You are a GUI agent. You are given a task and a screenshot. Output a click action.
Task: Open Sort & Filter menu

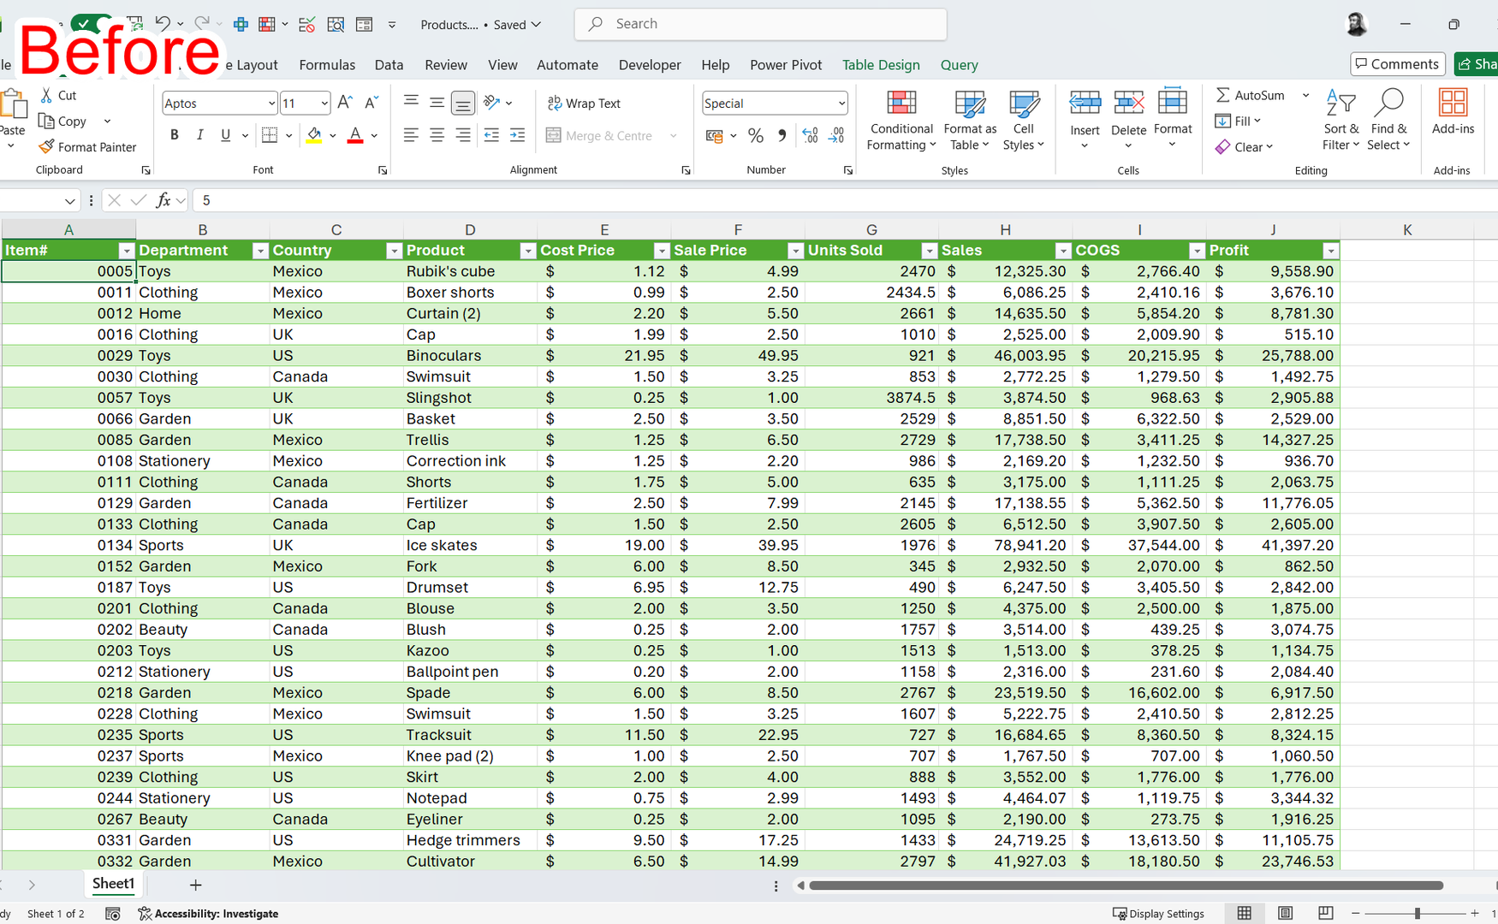[1340, 121]
